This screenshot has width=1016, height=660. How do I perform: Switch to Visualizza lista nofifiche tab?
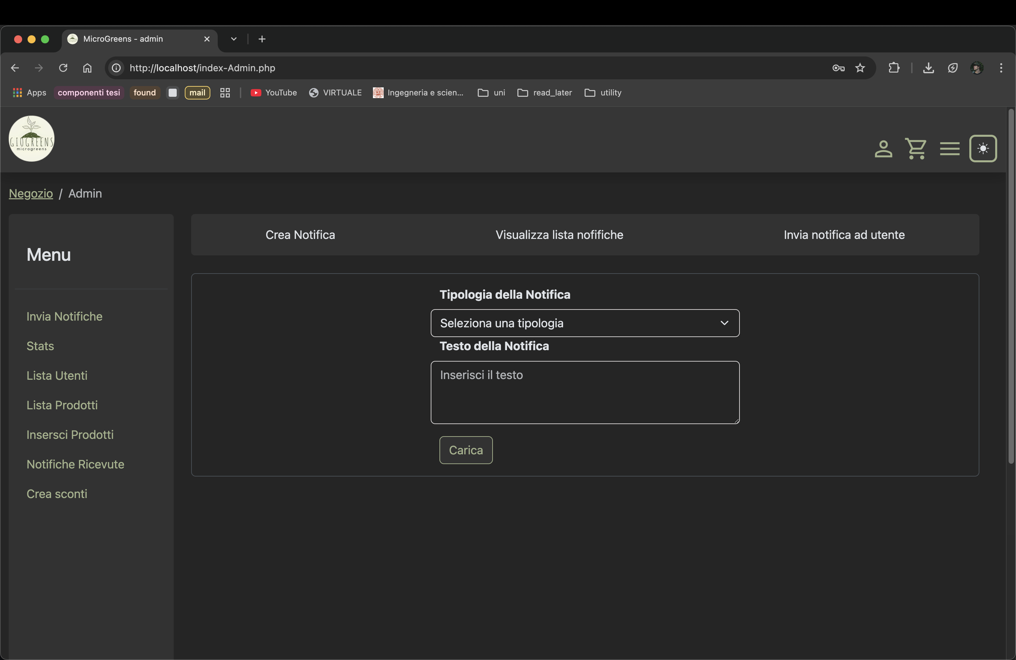tap(559, 235)
